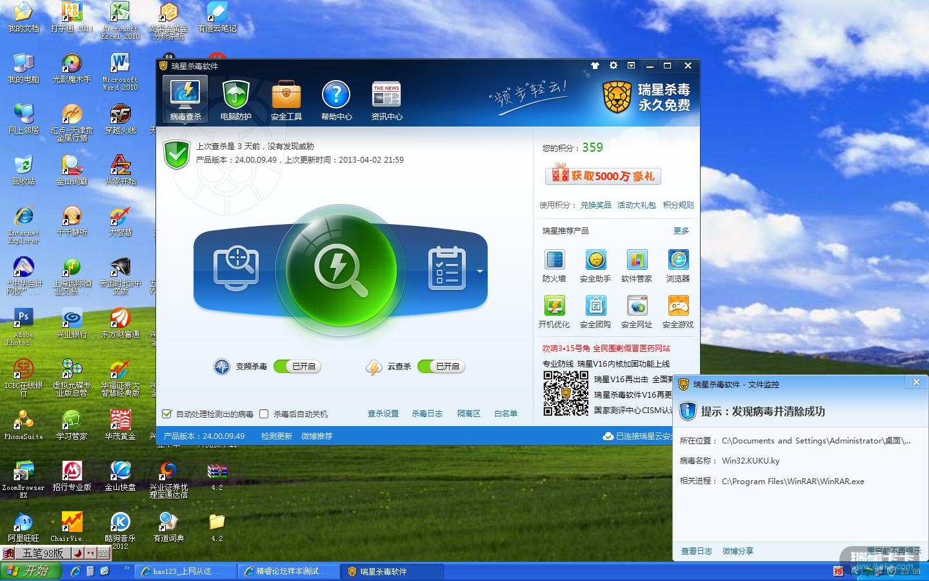
Task: Select the 光影魔术手 desktop icon
Action: click(x=72, y=68)
